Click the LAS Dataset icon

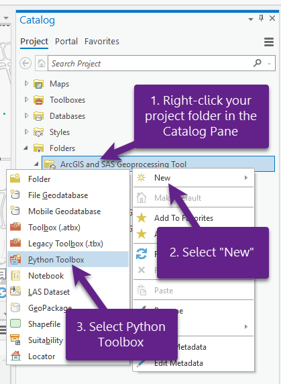click(x=15, y=291)
